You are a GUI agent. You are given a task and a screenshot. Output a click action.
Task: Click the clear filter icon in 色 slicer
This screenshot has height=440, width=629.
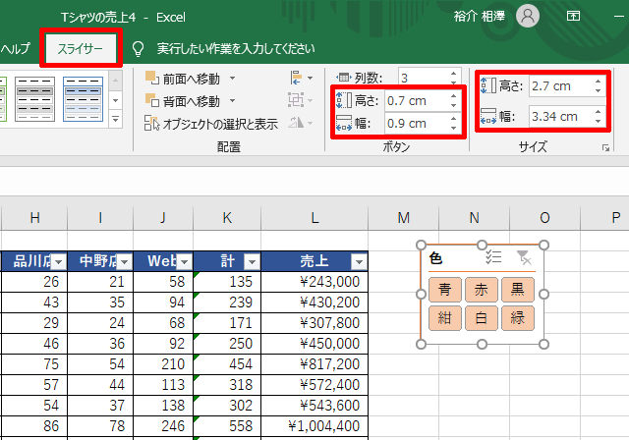pos(524,257)
